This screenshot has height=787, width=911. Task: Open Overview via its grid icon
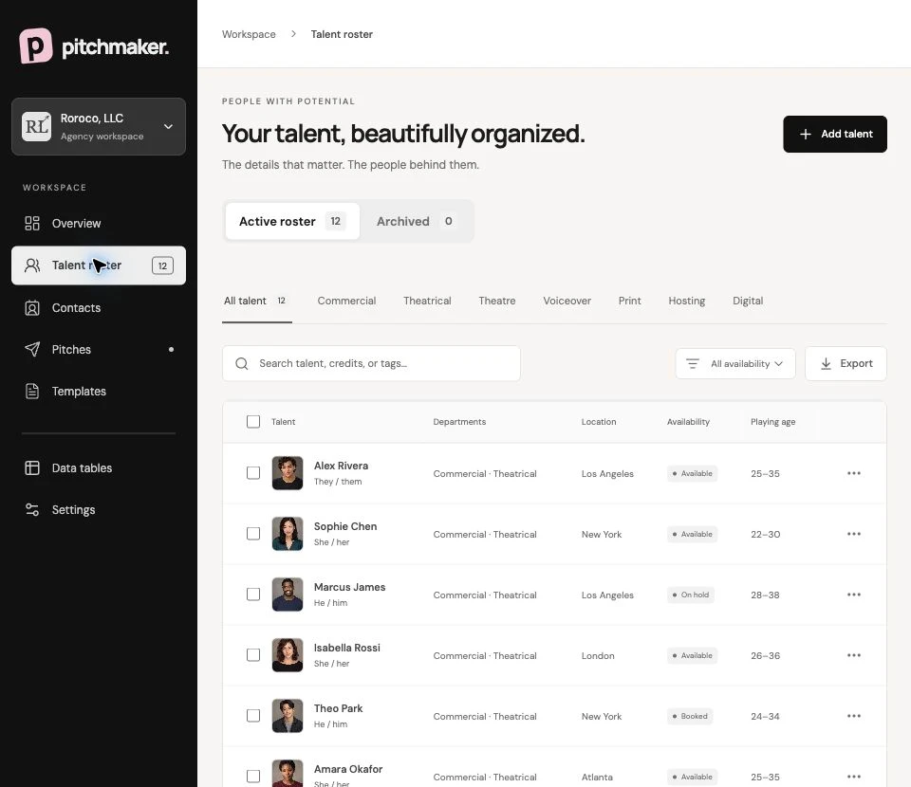click(x=32, y=224)
